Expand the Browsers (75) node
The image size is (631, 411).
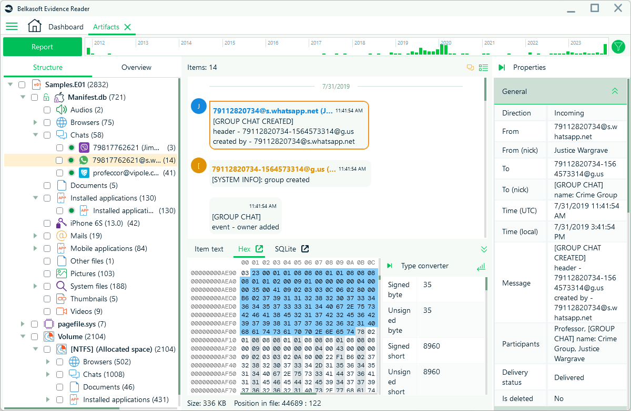pyautogui.click(x=35, y=122)
